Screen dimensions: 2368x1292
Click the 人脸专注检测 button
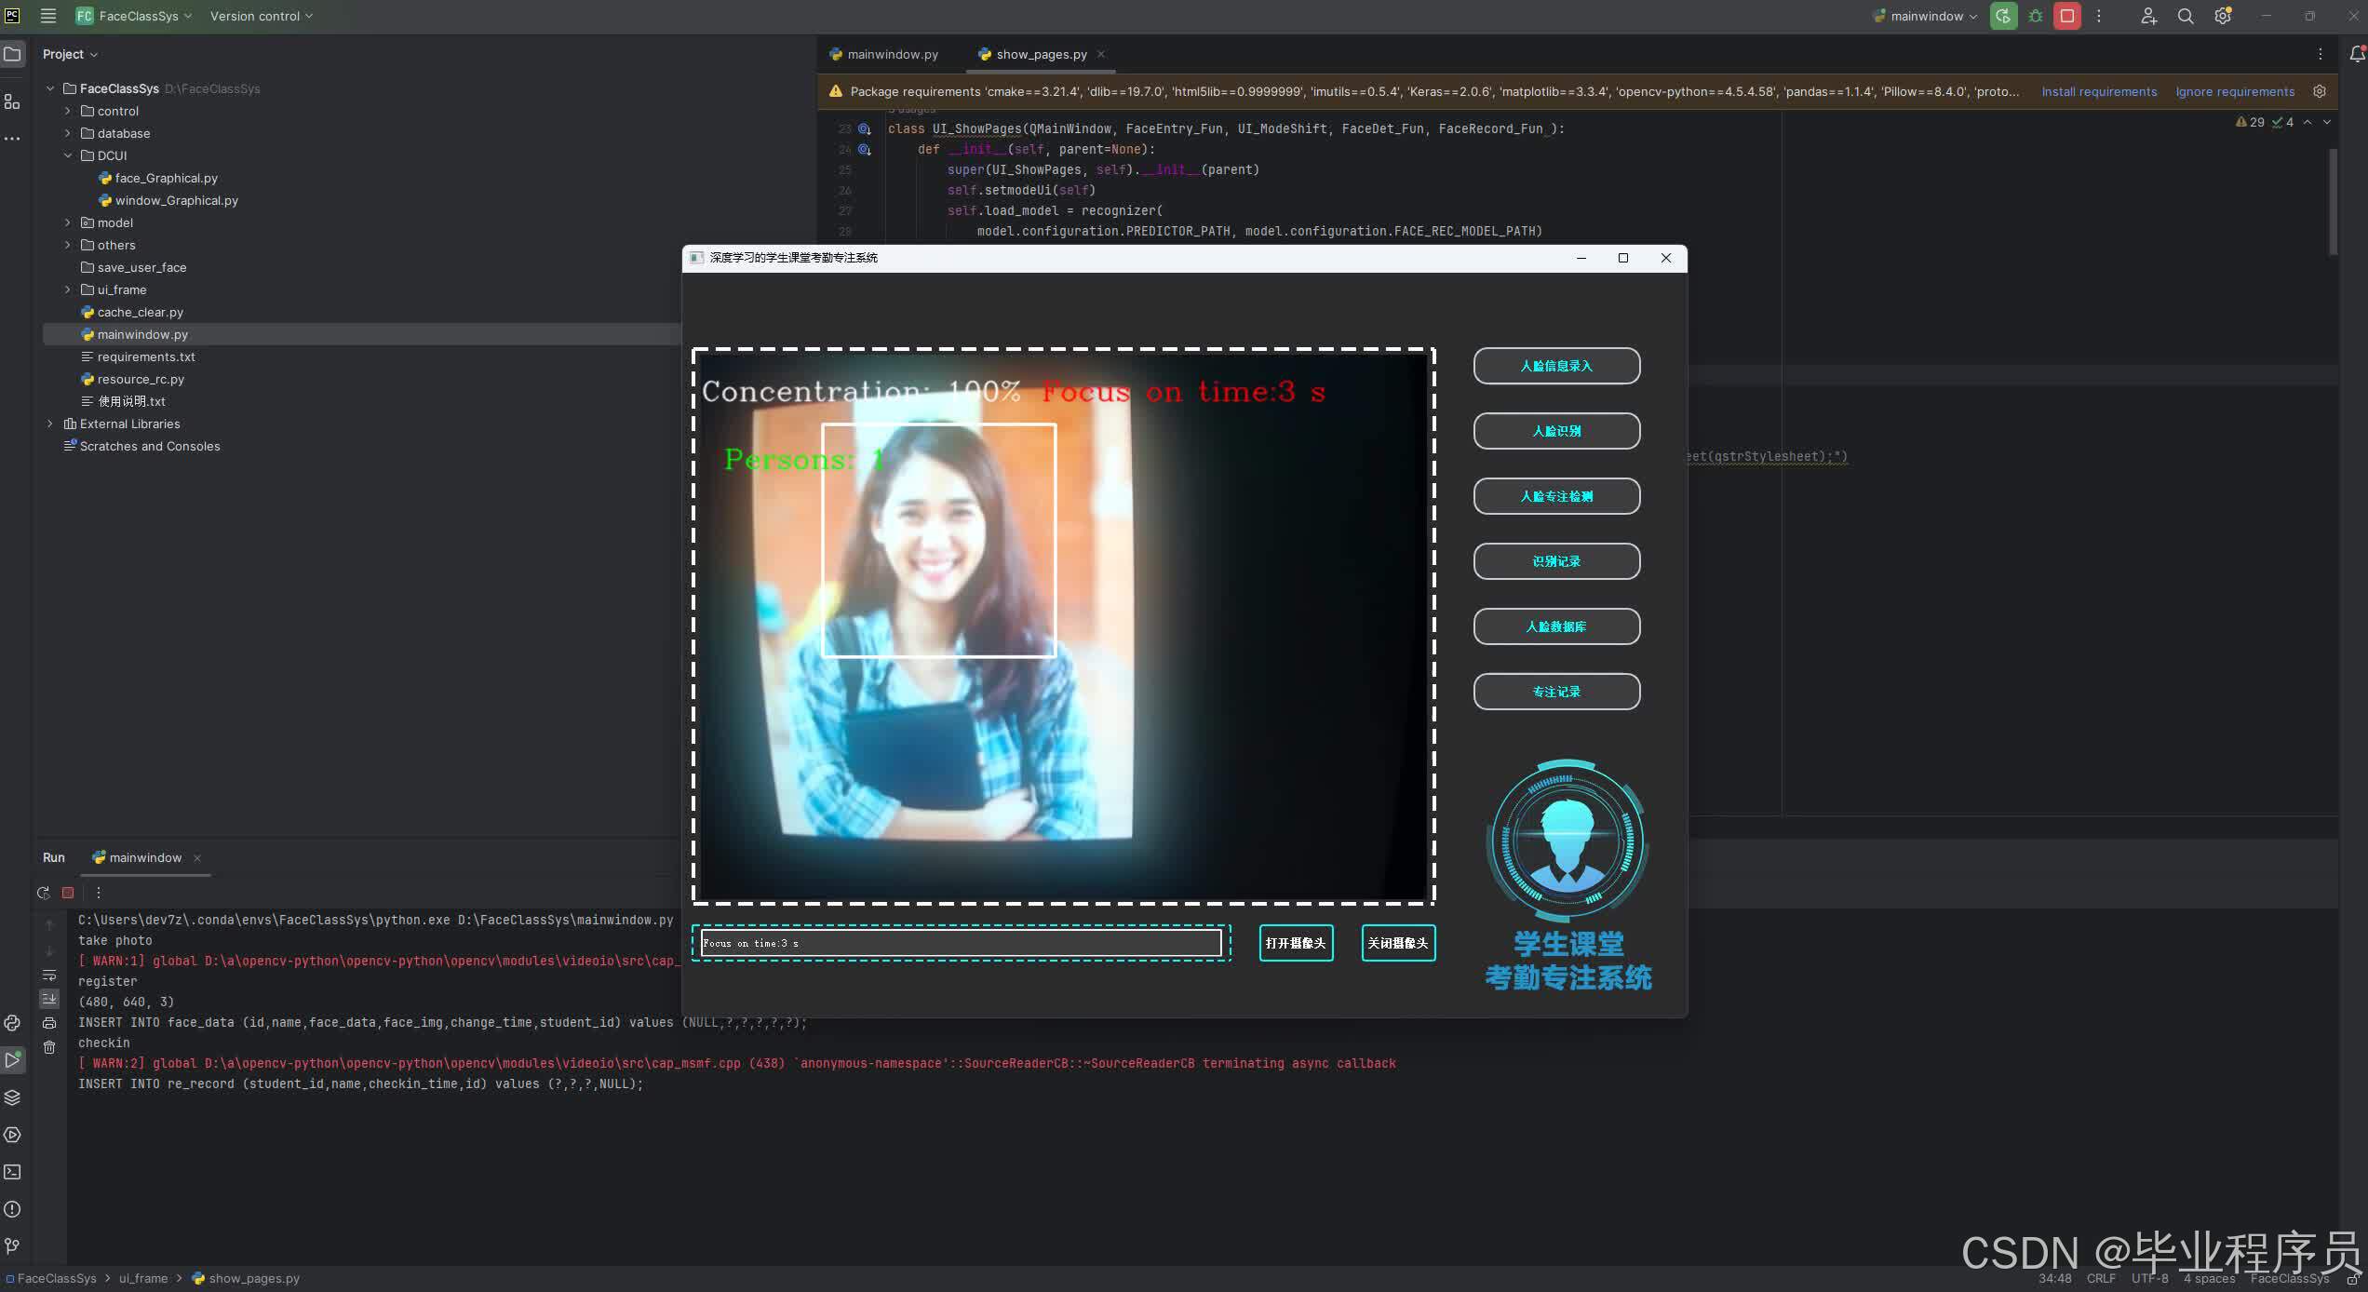click(1556, 496)
